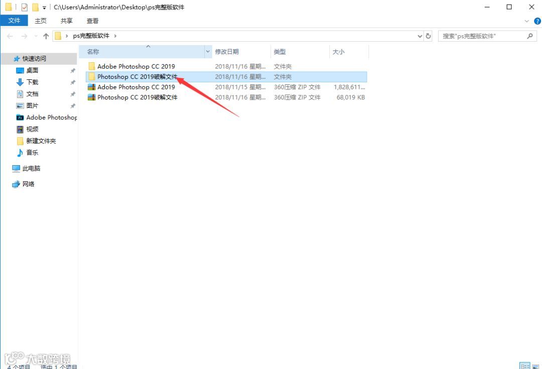Switch to the 查看 ribbon tab
Image resolution: width=542 pixels, height=369 pixels.
coord(92,21)
